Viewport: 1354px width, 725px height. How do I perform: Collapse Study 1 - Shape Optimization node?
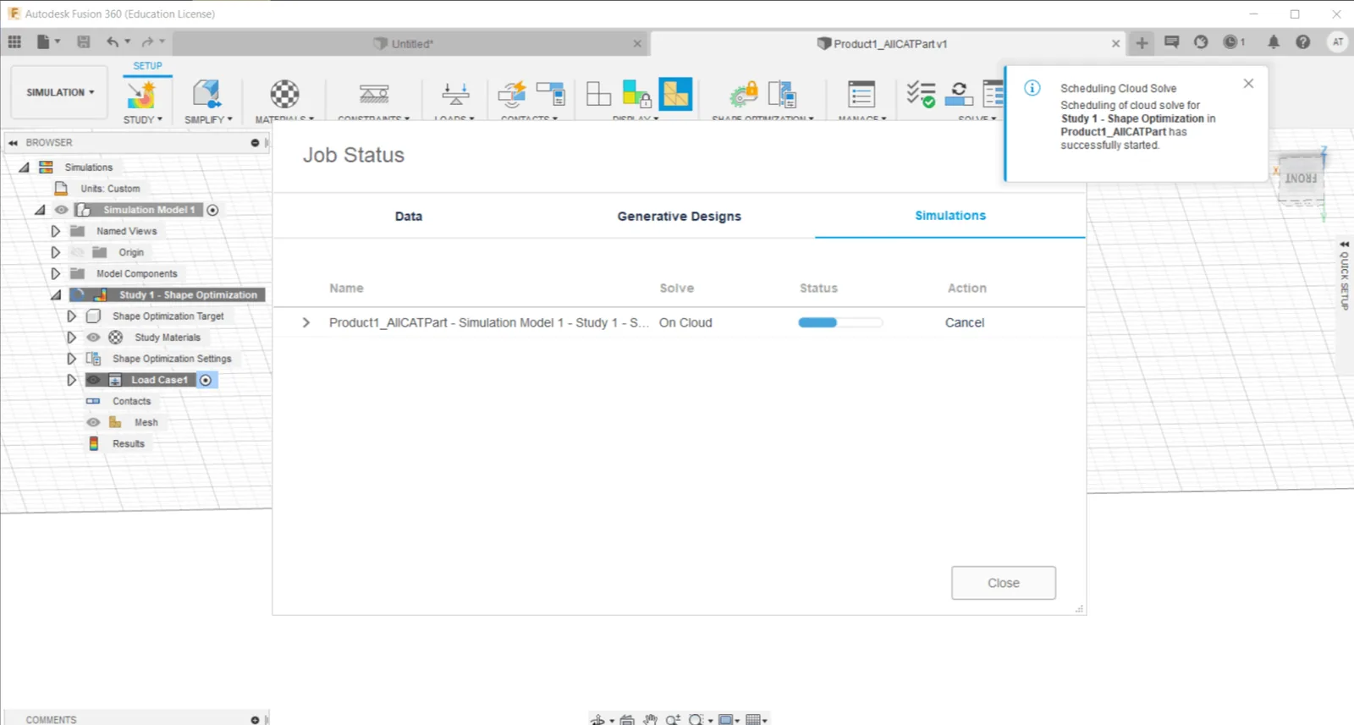[56, 294]
